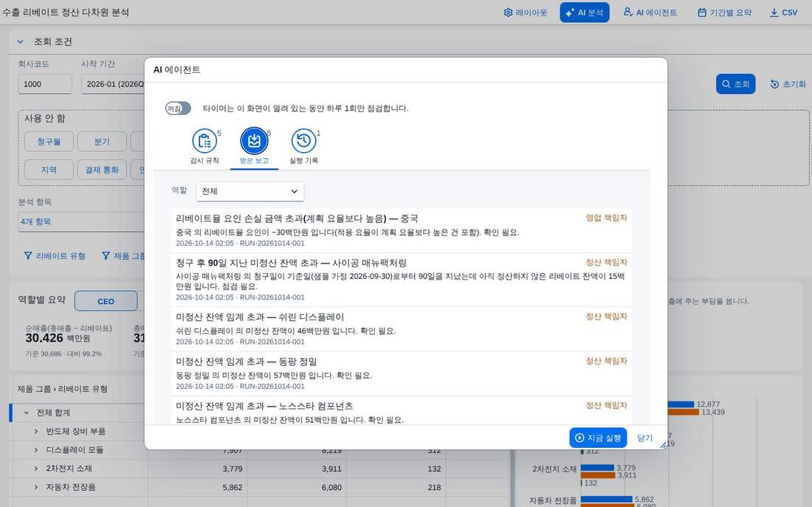The image size is (812, 507).
Task: Collapse the 전체 합계 tree row
Action: [27, 413]
